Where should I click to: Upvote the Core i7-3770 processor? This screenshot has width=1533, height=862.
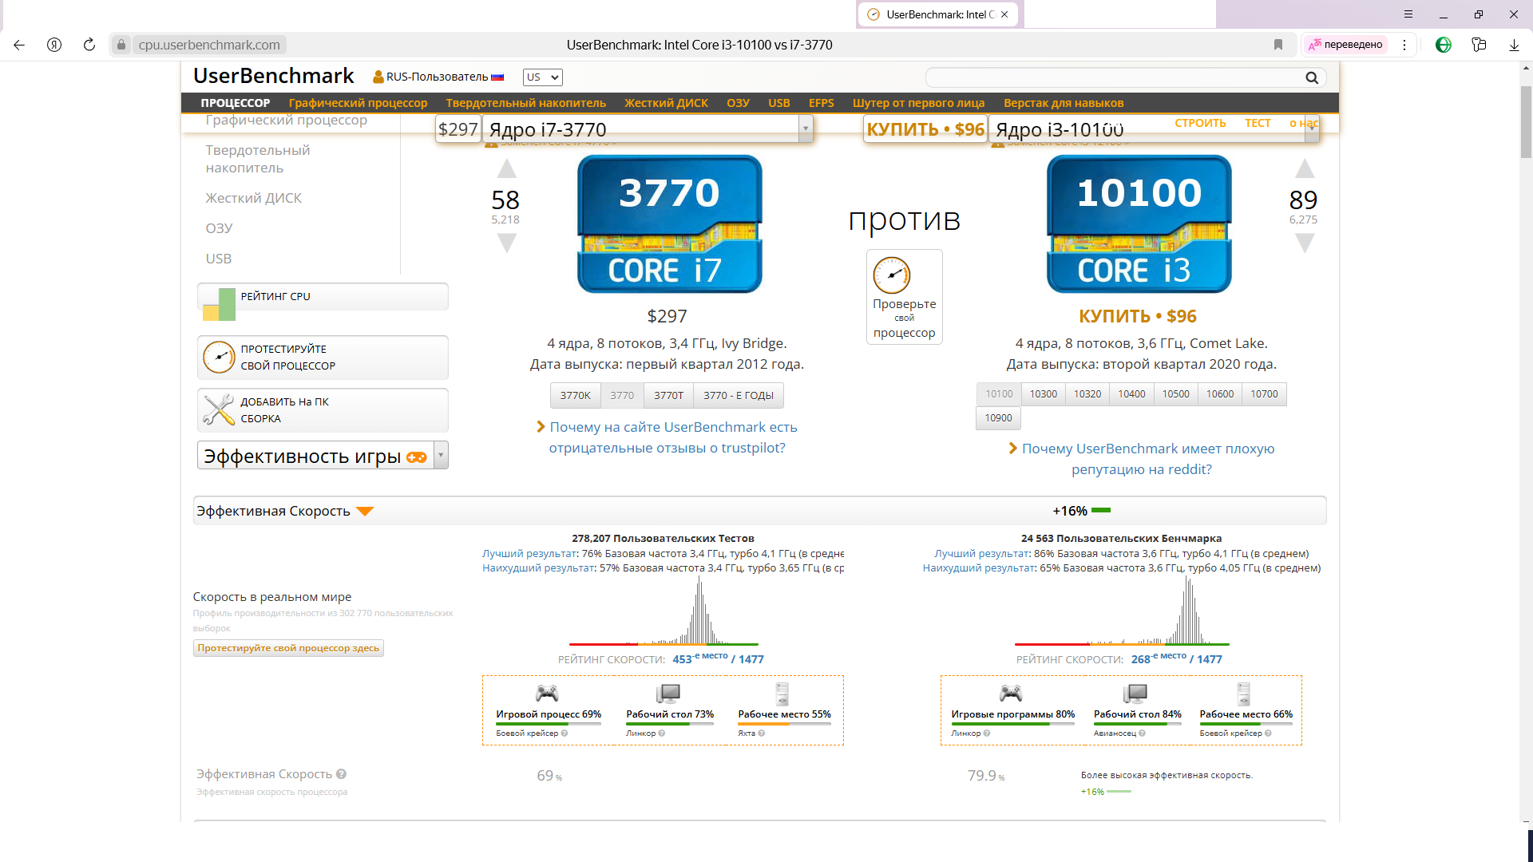[x=506, y=168]
